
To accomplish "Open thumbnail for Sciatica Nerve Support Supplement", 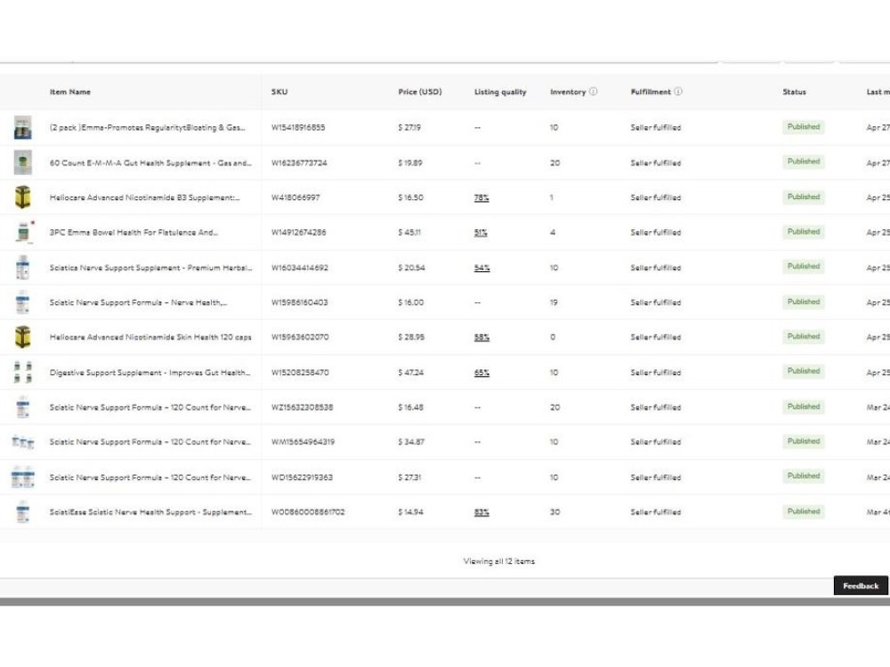I will [x=23, y=268].
